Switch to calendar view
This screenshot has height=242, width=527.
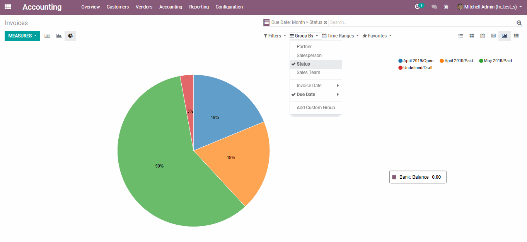pos(483,36)
